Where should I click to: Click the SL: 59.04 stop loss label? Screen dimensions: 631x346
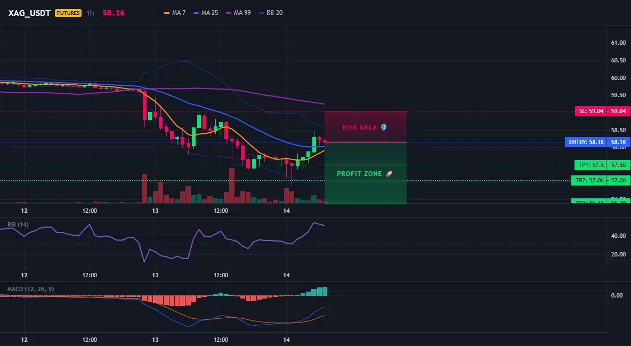[590, 111]
